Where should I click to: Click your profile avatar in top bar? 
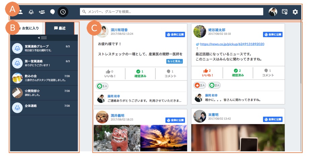[273, 12]
